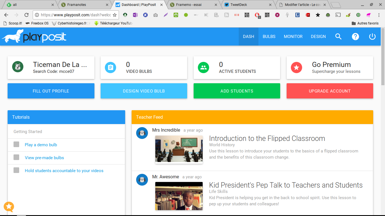Click the Video Bulbs clipboard icon
385x216 pixels.
pyautogui.click(x=110, y=67)
